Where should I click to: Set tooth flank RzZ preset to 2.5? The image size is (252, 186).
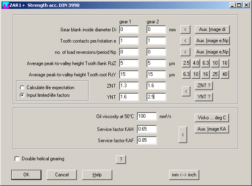coord(186,63)
